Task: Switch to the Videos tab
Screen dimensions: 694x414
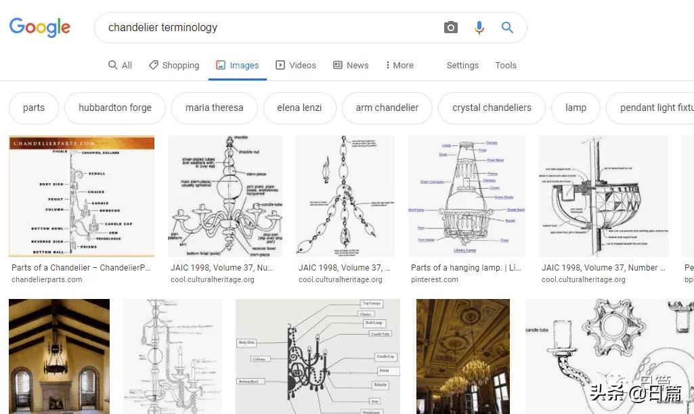Action: pos(296,65)
